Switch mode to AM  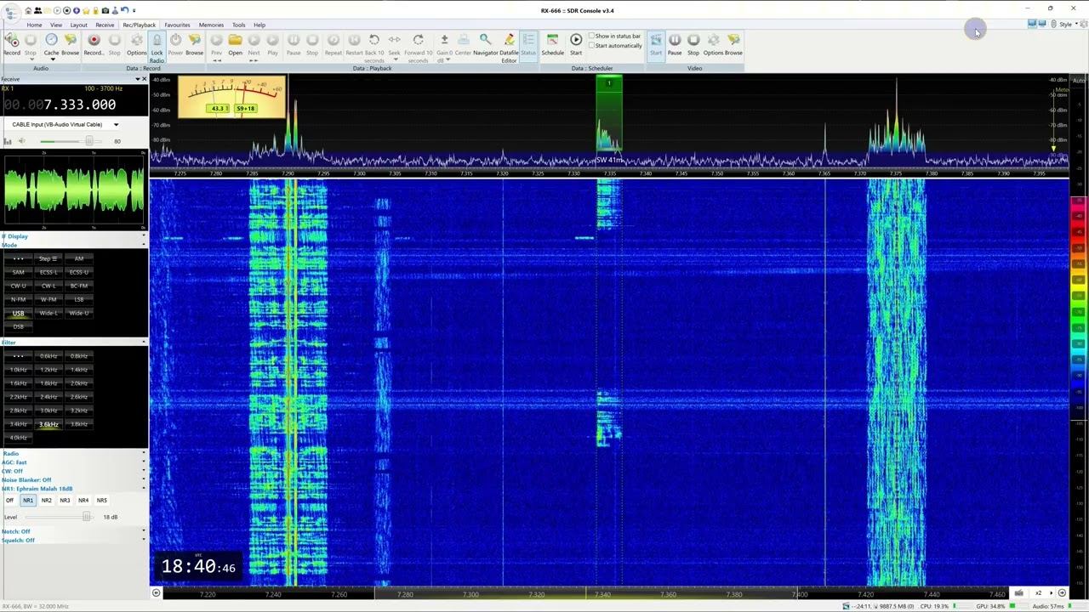click(79, 258)
